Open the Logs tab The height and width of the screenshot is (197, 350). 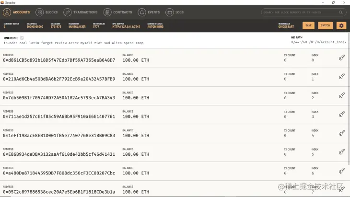point(175,12)
